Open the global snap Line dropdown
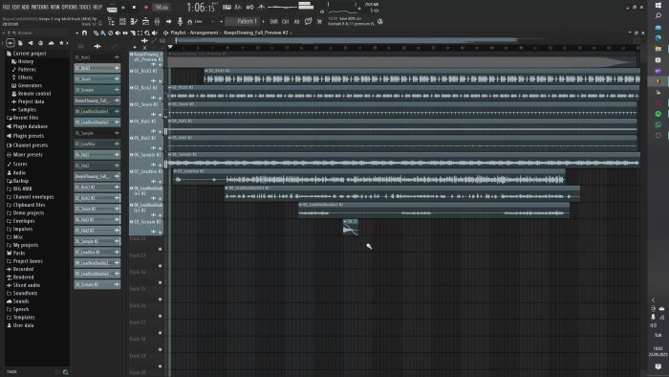Viewport: 669px width, 377px height. (205, 21)
